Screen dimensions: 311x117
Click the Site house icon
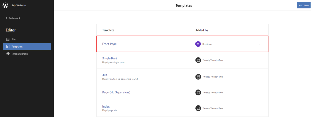8,39
